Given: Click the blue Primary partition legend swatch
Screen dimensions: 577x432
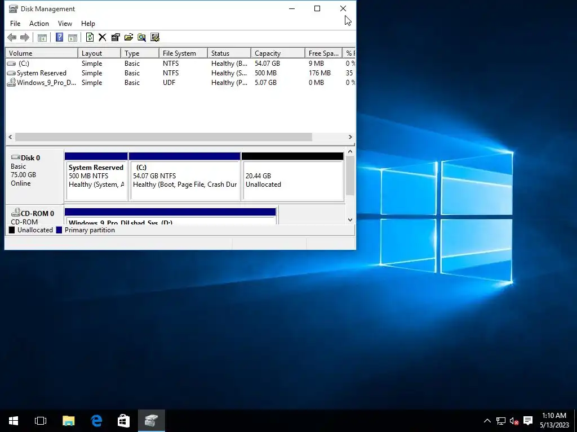Looking at the screenshot, I should pos(59,230).
